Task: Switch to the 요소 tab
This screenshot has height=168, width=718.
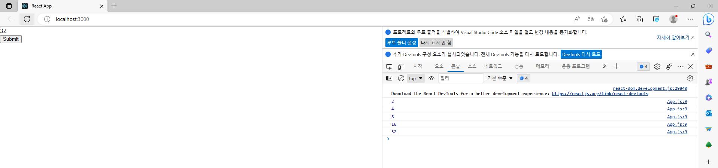Action: (x=439, y=66)
